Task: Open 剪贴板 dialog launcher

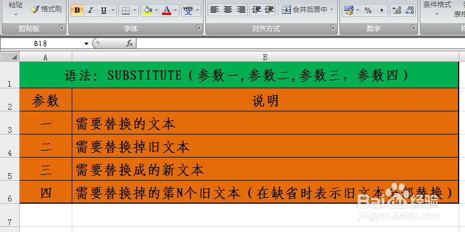Action: (x=61, y=27)
